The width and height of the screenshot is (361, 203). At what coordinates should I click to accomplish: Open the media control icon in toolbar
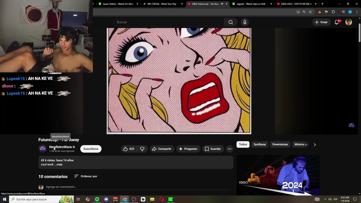[343, 12]
